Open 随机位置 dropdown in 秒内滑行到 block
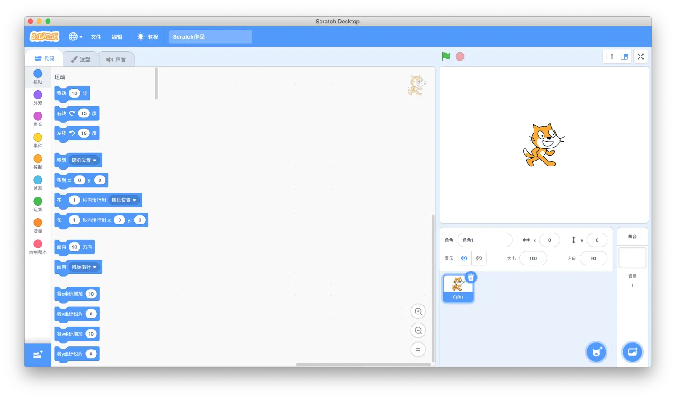The height and width of the screenshot is (399, 676). pos(124,200)
